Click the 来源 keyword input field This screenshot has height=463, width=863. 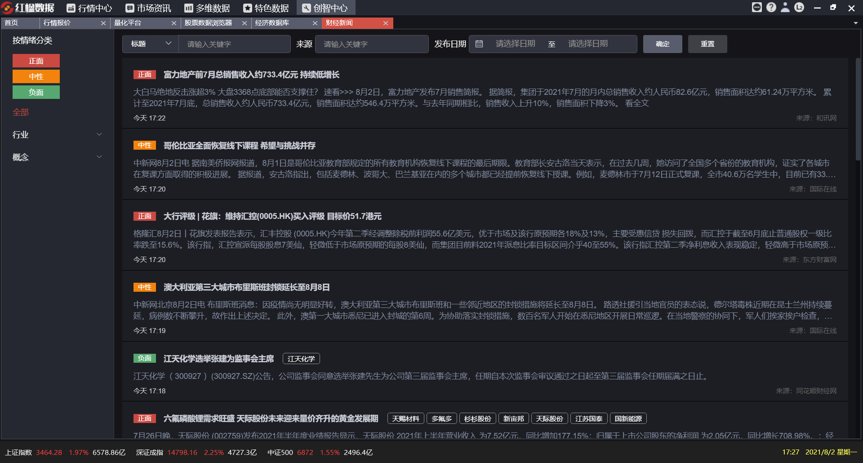pos(372,44)
